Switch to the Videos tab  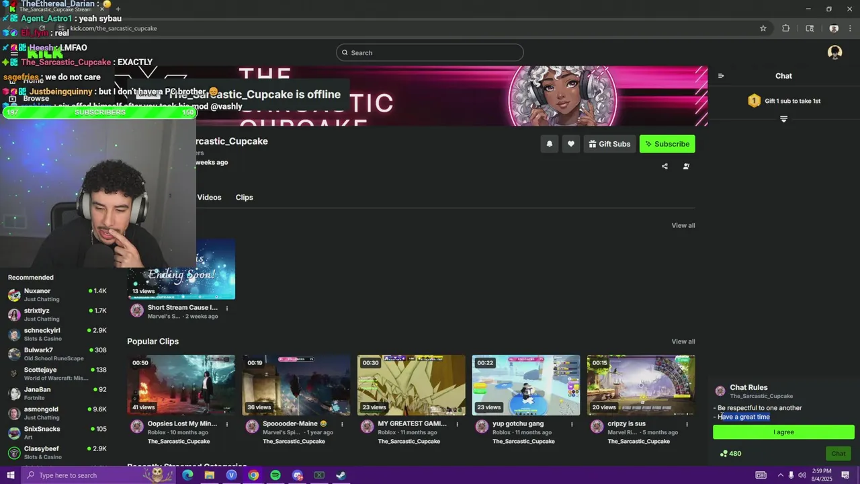pos(209,197)
